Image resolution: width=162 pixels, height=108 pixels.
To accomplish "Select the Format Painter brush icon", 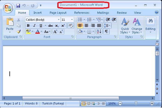I will [x=19, y=32].
